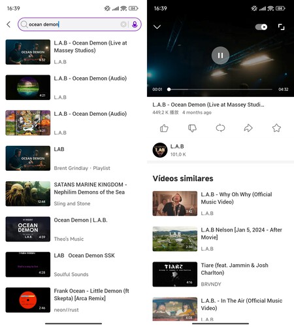
Task: Open Ocean Demon (Audio) with moon thumbnail
Action: click(73, 88)
